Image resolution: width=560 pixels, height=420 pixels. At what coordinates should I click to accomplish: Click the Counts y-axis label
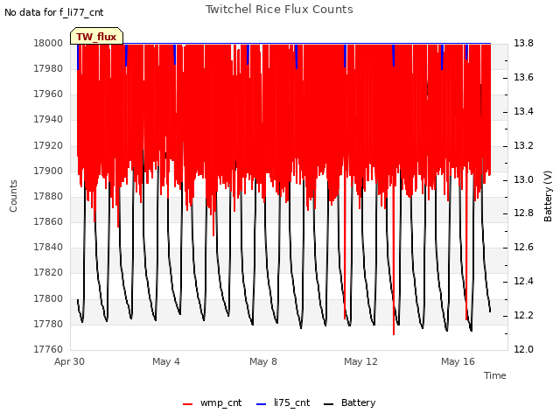point(13,196)
